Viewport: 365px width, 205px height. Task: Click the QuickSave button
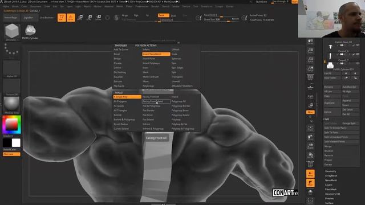261,2
